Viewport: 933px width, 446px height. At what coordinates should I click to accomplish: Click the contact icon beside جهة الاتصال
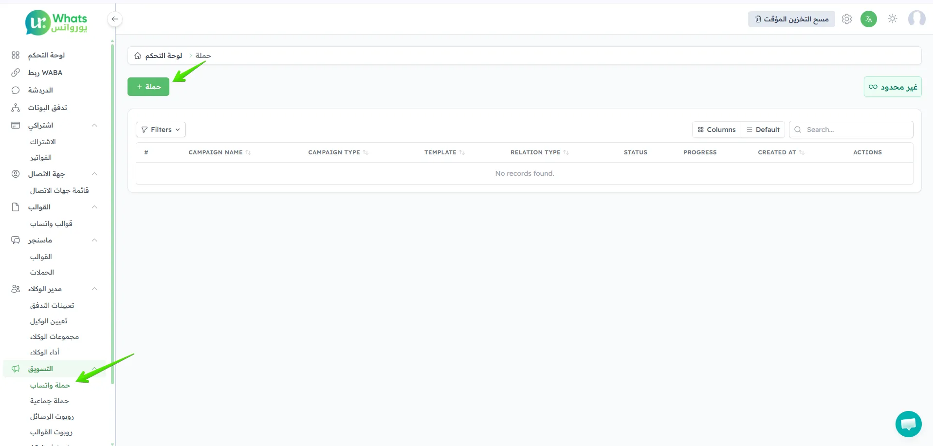(x=16, y=174)
